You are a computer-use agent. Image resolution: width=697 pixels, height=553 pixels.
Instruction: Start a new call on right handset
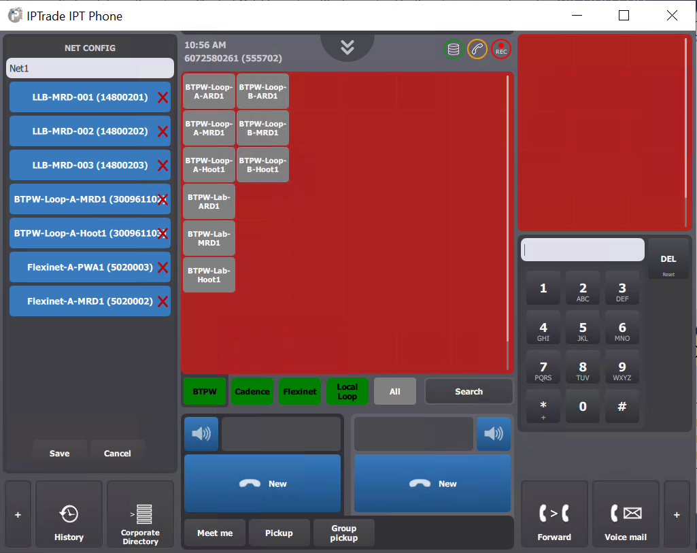point(432,483)
